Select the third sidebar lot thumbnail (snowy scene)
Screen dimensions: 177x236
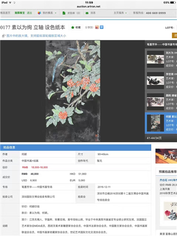(x=155, y=102)
